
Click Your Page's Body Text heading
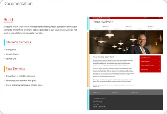[103, 57]
